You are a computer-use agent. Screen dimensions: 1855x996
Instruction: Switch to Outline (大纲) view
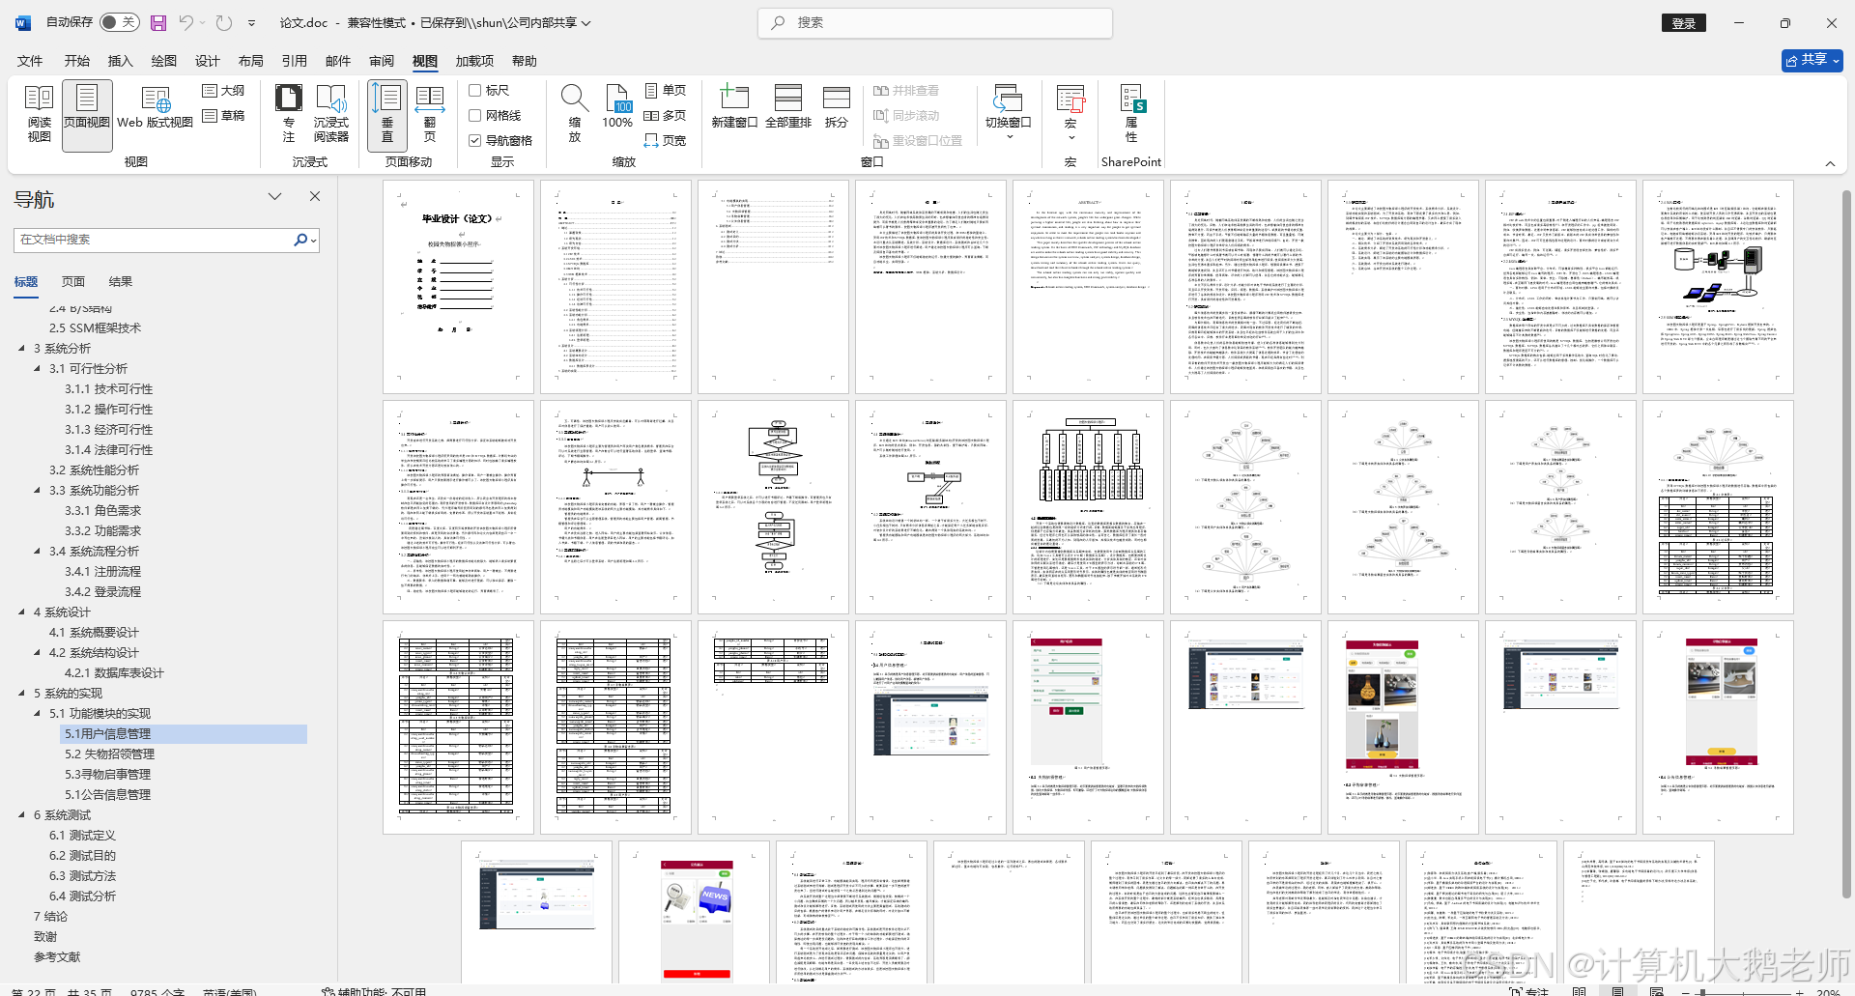[223, 91]
